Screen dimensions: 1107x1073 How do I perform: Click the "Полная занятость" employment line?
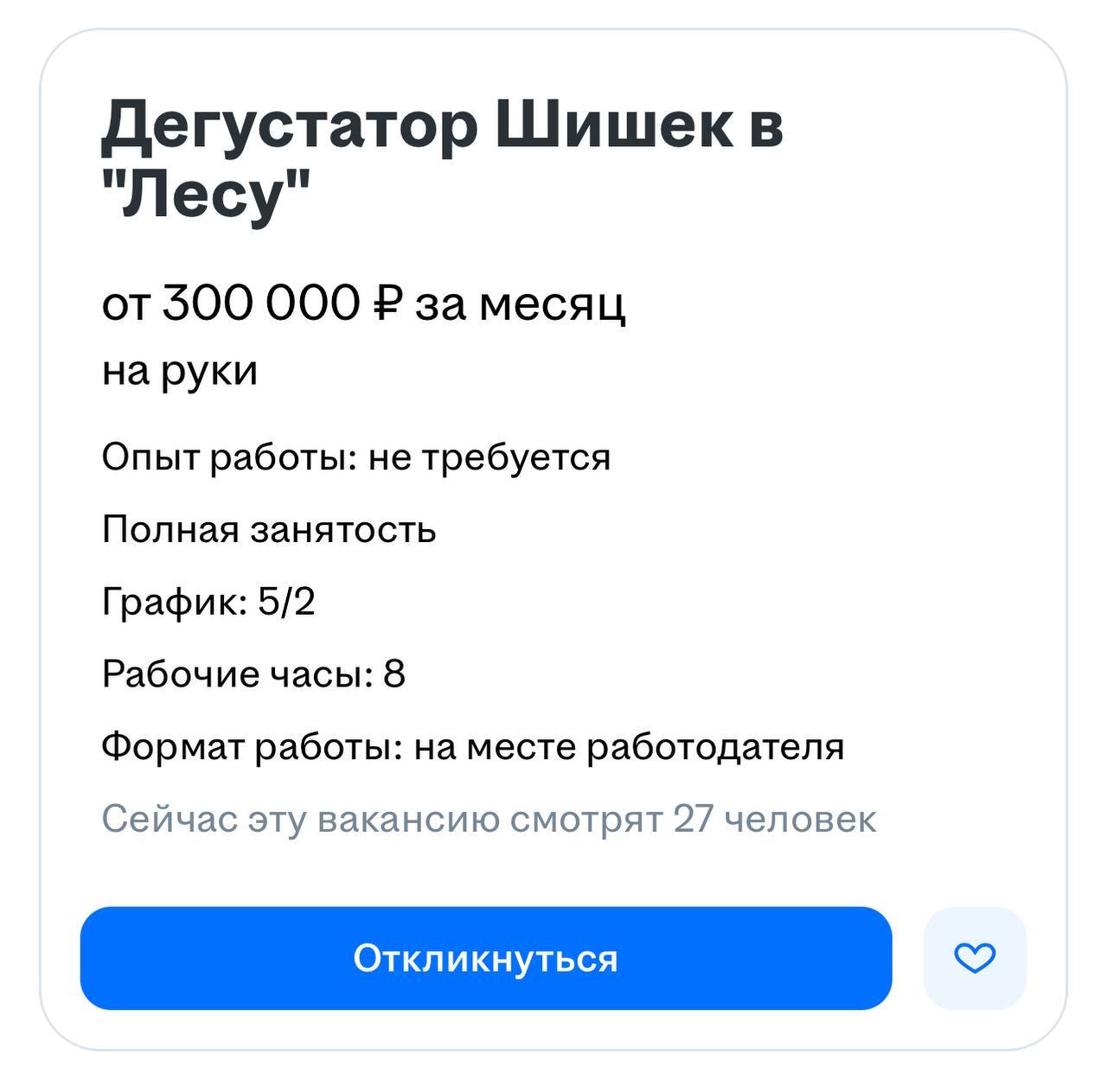pyautogui.click(x=269, y=529)
